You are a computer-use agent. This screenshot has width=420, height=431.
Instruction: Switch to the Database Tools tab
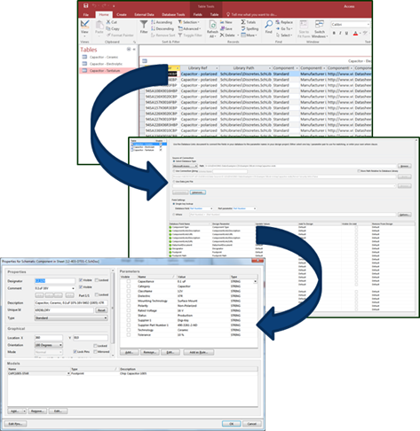173,14
